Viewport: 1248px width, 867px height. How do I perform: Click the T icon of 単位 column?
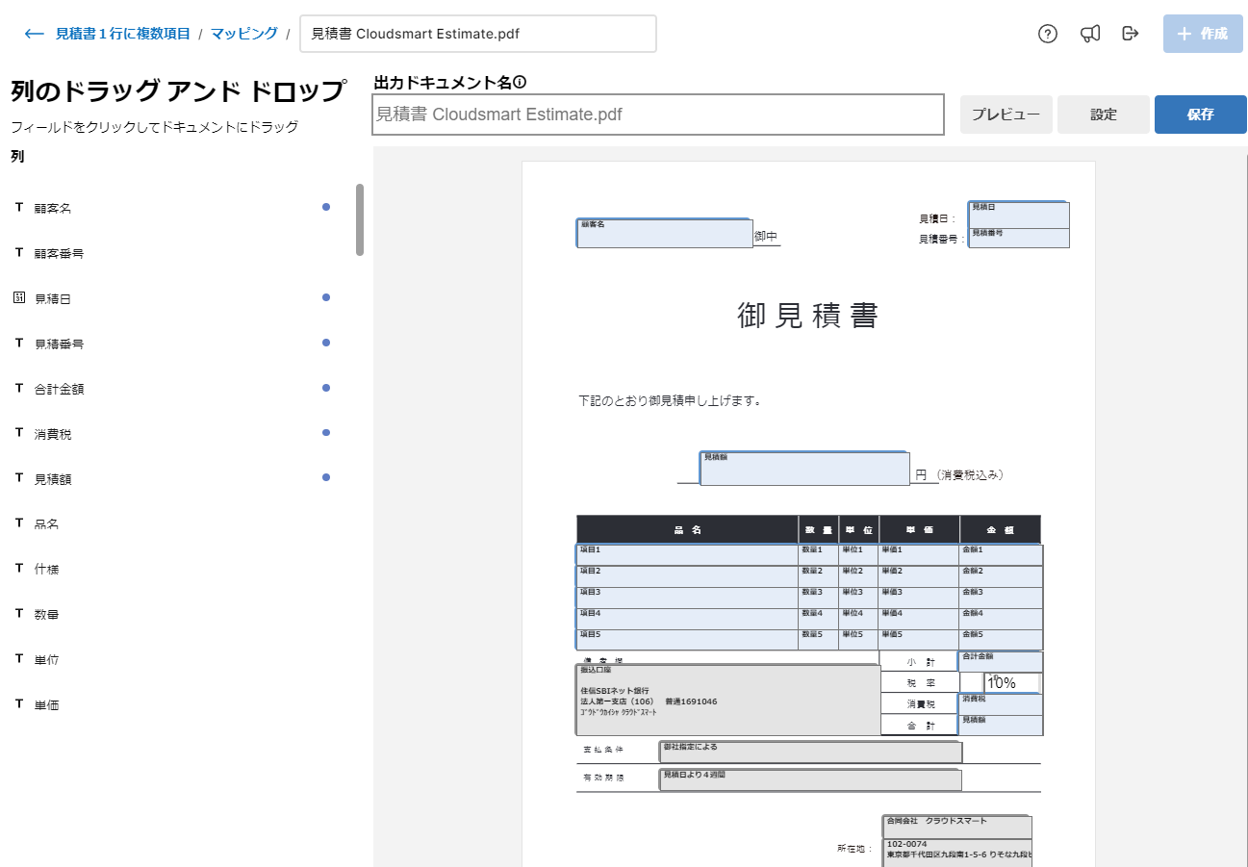tap(18, 658)
